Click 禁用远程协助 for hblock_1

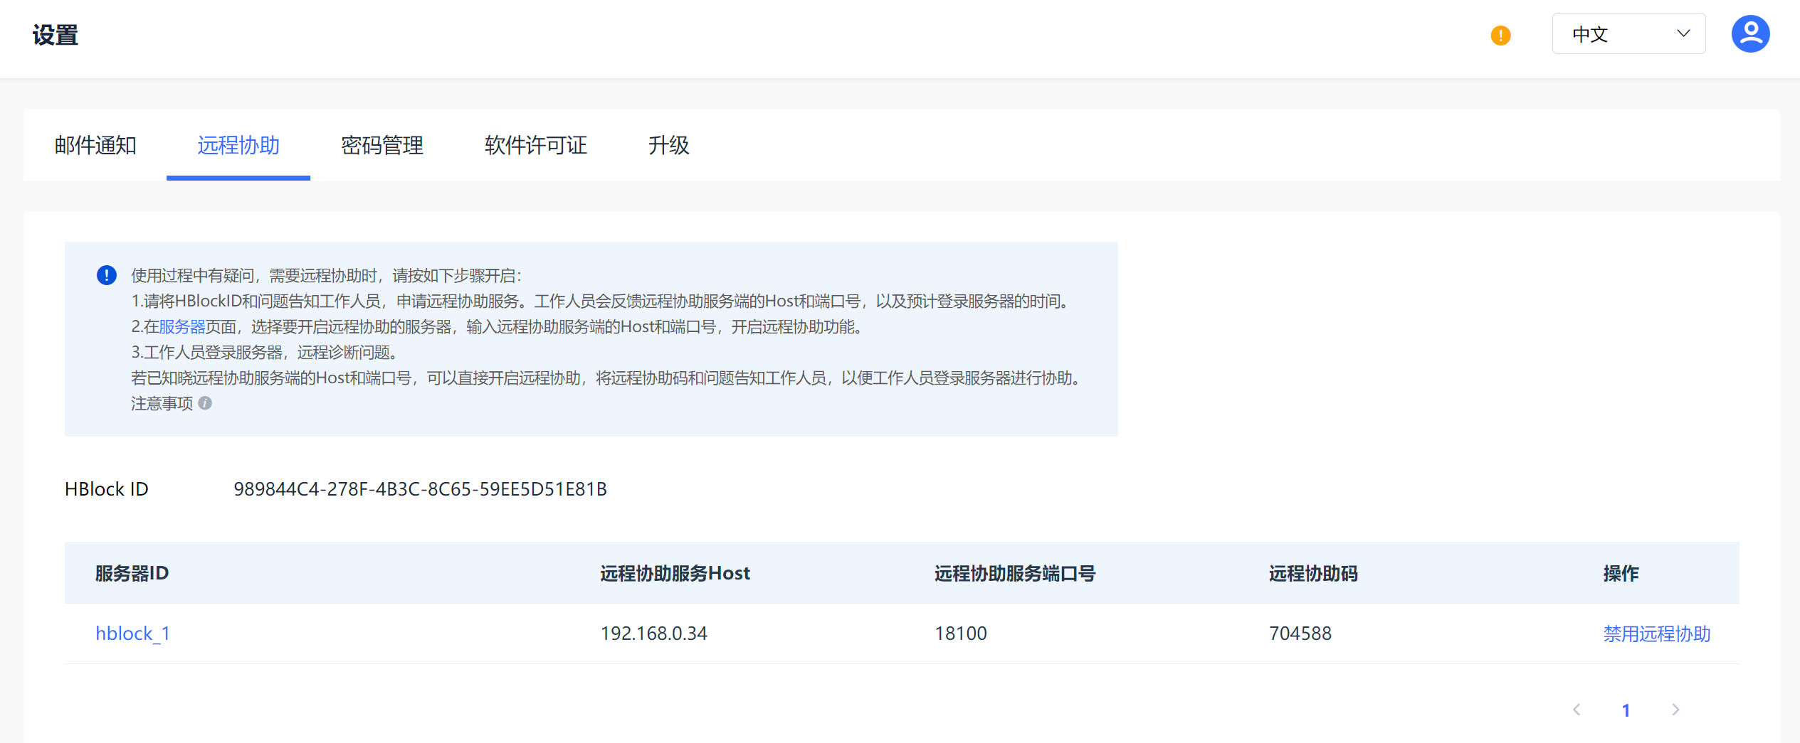point(1657,634)
